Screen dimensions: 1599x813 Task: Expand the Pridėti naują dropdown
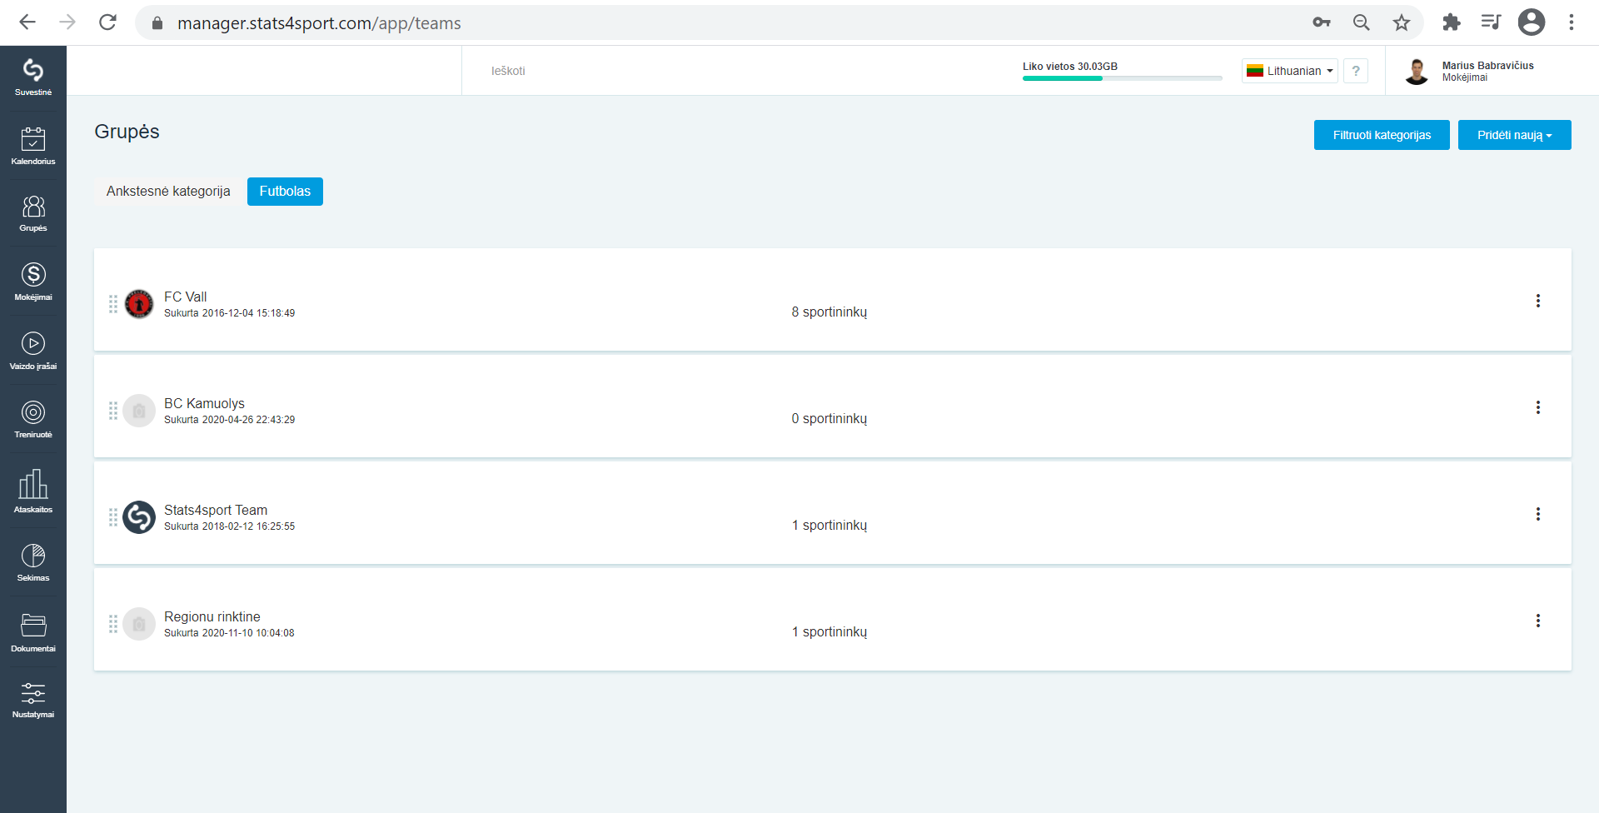(x=1514, y=135)
